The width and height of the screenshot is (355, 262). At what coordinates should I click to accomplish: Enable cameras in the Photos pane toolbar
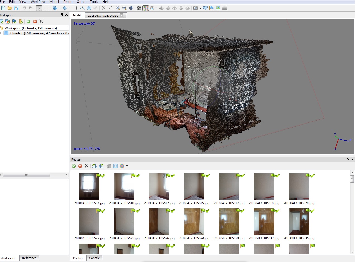click(74, 166)
